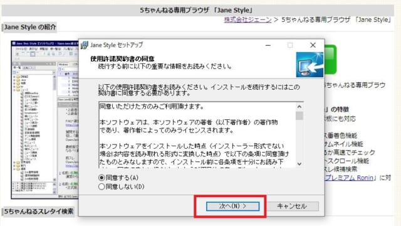Viewport: 401px width, 226px height.
Task: Click the キャンセル button
Action: click(292, 207)
